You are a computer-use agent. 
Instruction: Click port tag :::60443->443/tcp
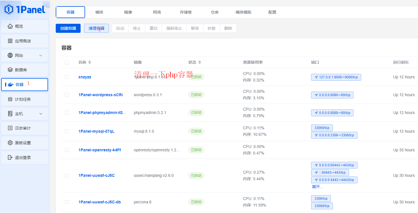(x=330, y=173)
